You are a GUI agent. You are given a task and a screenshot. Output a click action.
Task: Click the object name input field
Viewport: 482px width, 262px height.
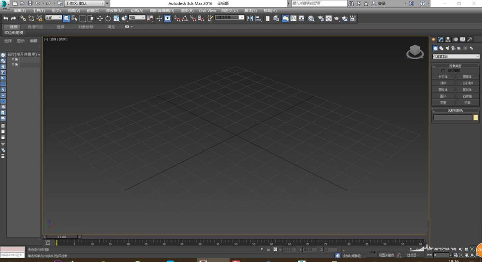[x=453, y=118]
